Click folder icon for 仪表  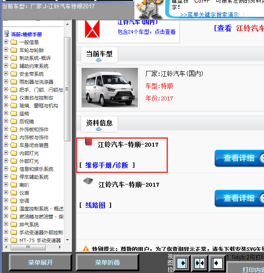pyautogui.click(x=14, y=193)
